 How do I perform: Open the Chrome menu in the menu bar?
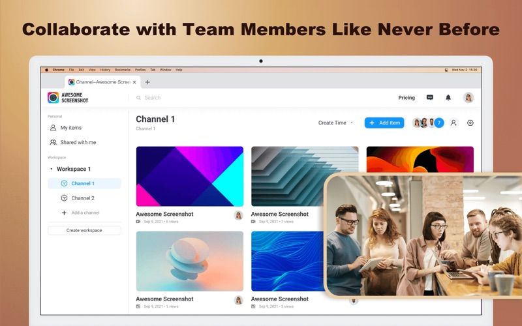pos(58,70)
